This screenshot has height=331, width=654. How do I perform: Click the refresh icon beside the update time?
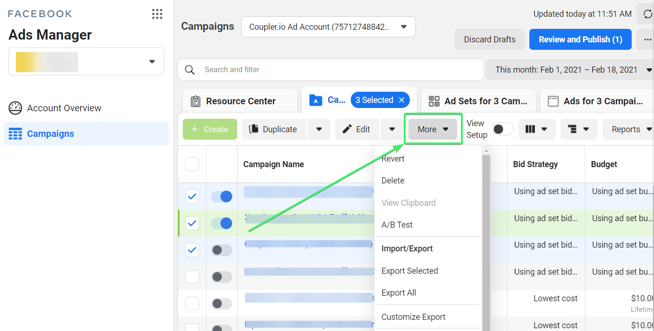647,14
